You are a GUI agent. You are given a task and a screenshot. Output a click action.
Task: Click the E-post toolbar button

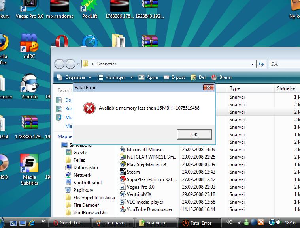174,77
